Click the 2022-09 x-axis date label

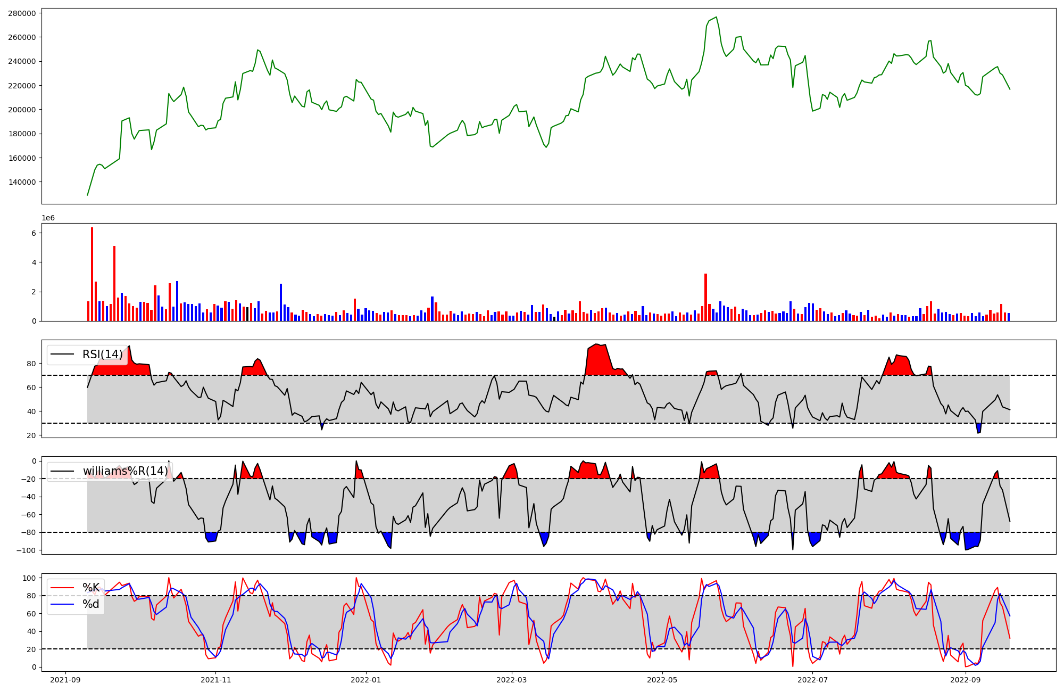tap(966, 680)
